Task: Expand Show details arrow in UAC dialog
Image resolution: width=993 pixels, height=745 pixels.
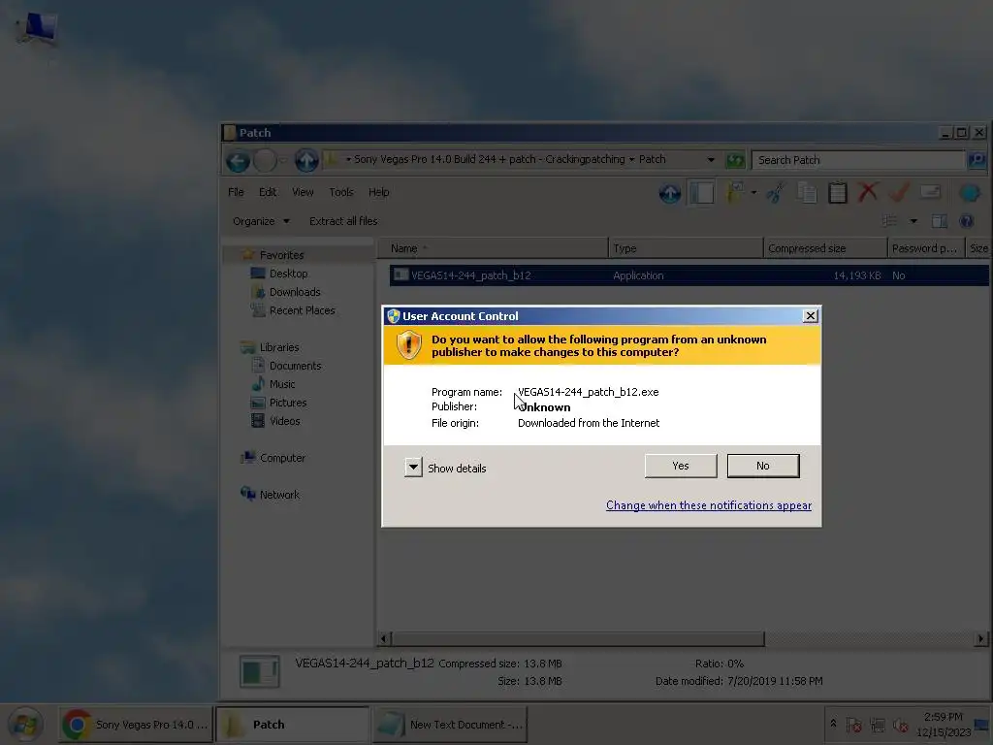Action: (x=413, y=468)
